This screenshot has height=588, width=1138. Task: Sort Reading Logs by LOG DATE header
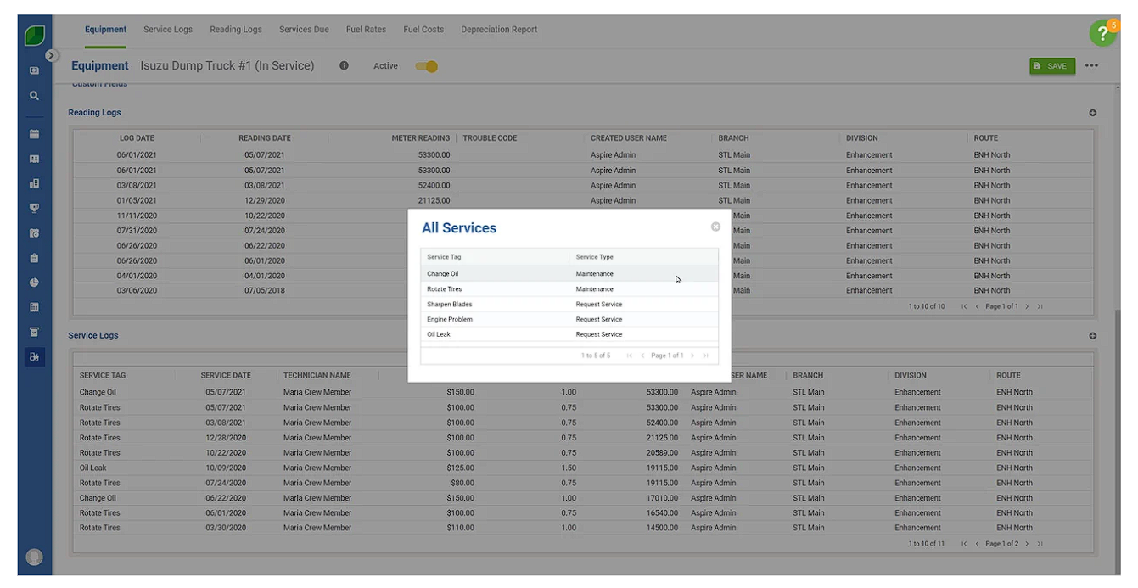coord(137,138)
